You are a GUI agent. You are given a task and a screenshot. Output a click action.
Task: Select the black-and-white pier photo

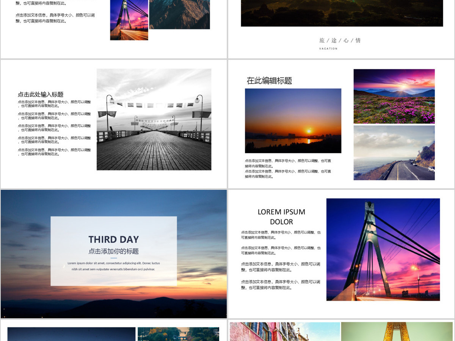click(154, 119)
